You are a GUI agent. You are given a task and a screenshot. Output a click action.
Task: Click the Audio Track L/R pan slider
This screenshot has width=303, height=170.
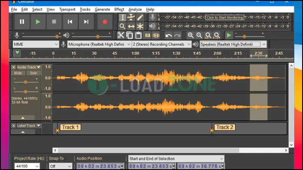26,92
